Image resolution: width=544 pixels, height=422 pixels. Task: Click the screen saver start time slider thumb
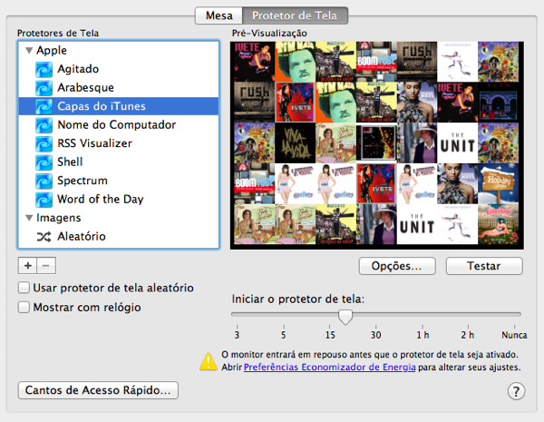(x=345, y=317)
